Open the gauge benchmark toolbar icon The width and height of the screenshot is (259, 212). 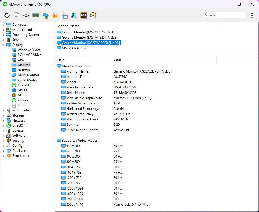[x=93, y=15]
